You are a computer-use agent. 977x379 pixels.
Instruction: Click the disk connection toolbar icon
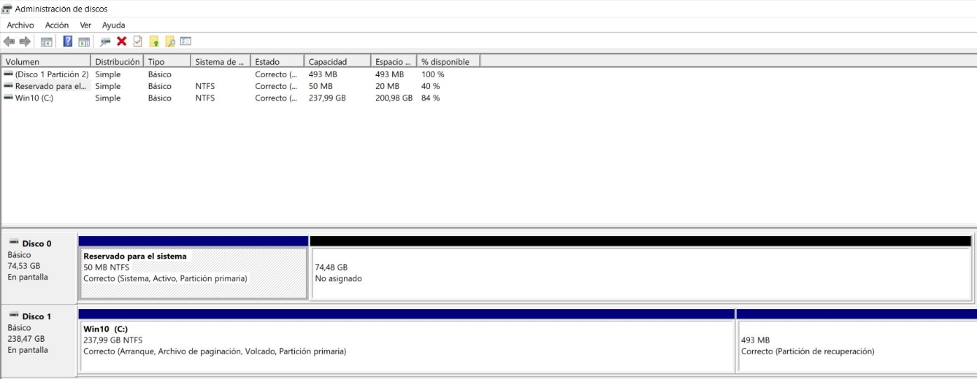pos(105,42)
